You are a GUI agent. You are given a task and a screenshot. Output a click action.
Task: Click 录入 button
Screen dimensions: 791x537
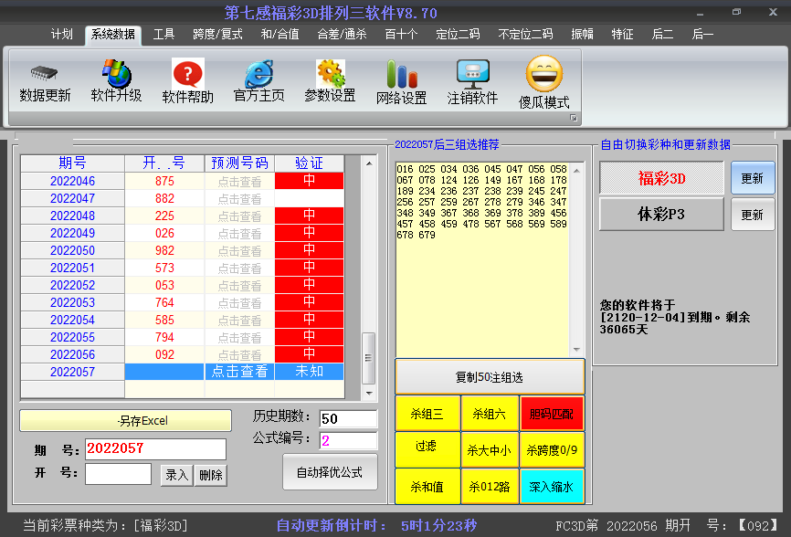tap(176, 475)
